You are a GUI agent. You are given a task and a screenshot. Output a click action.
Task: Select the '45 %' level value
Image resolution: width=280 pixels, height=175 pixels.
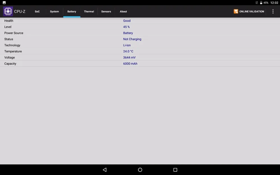127,27
